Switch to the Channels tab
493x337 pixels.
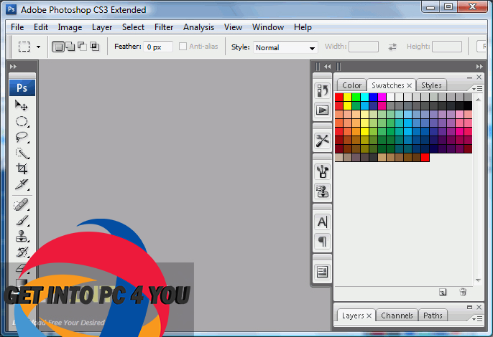(397, 315)
